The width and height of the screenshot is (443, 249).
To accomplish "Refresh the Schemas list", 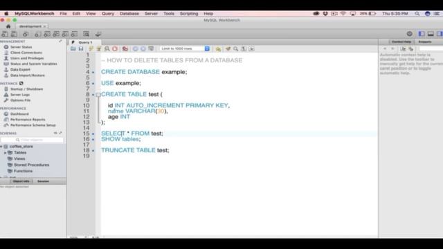I will [x=55, y=133].
